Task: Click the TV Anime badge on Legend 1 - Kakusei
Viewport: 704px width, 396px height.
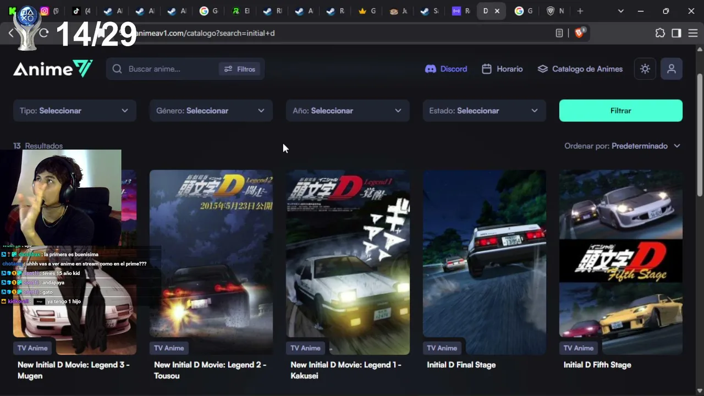Action: tap(305, 348)
